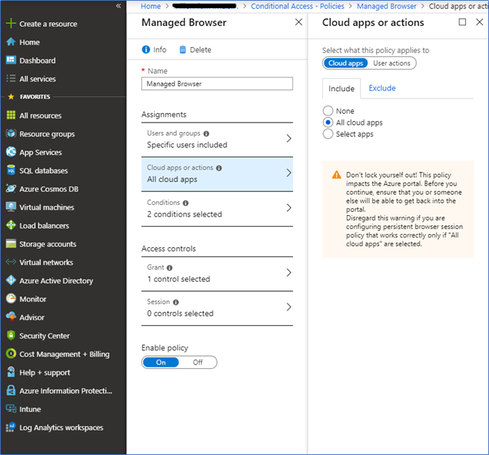489x455 pixels.
Task: Click the Storage accounts icon
Action: (11, 243)
